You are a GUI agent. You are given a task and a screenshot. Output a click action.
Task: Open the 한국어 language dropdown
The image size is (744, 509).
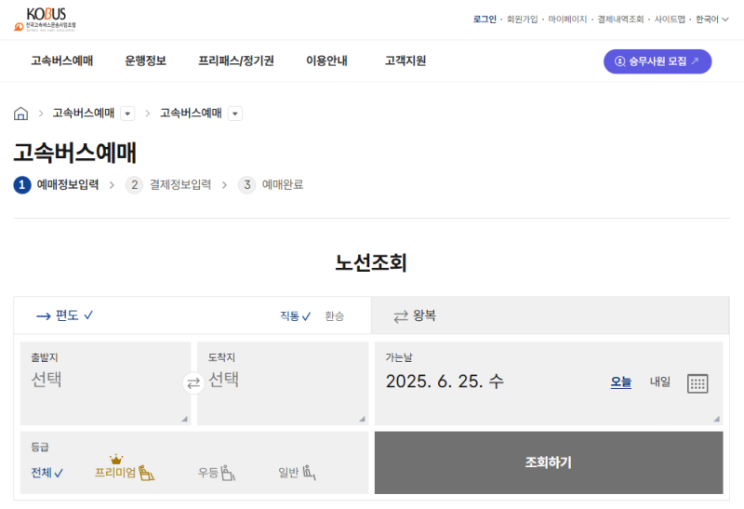[x=711, y=19]
